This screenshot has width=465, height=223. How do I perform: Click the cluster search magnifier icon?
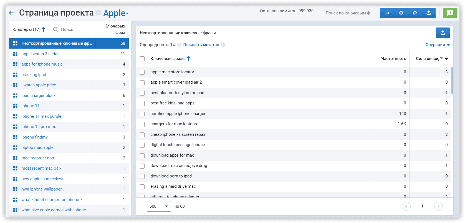[56, 29]
